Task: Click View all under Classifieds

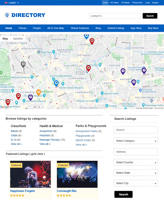Action: [x=16, y=144]
